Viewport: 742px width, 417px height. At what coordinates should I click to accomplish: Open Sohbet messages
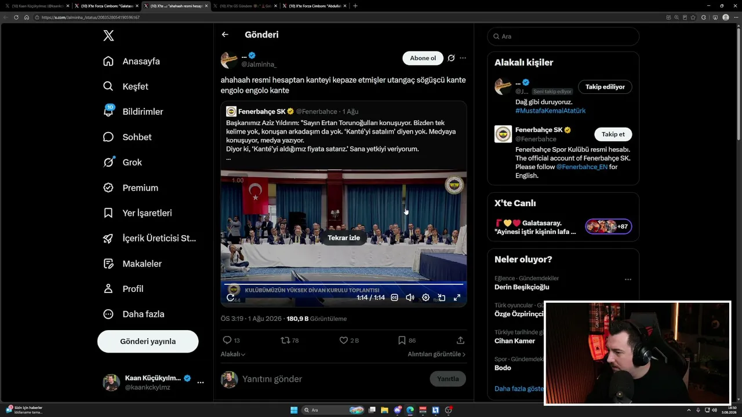[128, 137]
